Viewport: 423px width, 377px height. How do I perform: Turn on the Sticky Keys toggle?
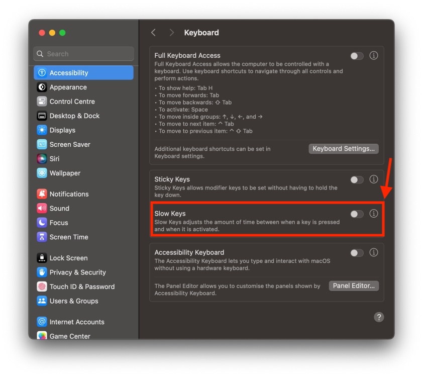pos(357,180)
